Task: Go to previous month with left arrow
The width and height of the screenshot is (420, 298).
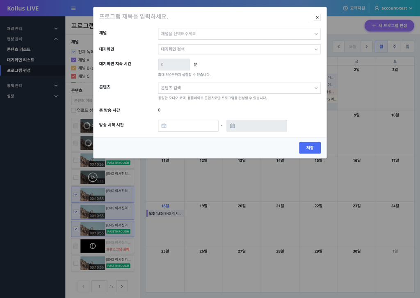Action: (338, 47)
